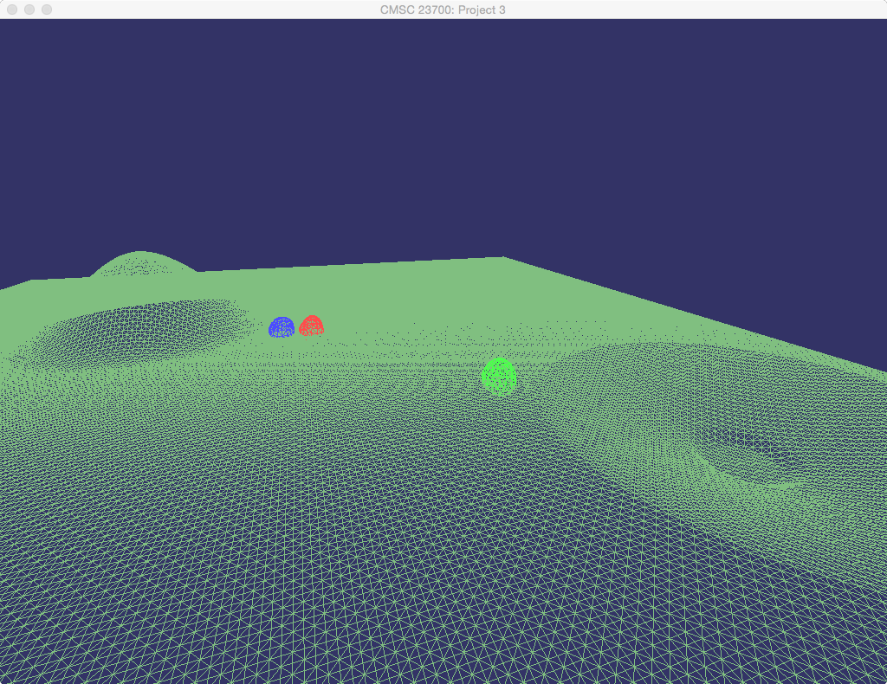
Task: Click empty title bar area right of the title
Action: (693, 10)
